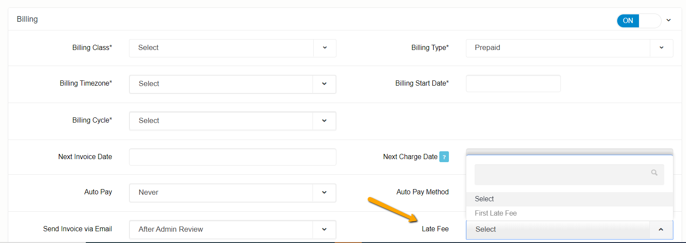Click the Late Fee Select field

click(x=557, y=230)
